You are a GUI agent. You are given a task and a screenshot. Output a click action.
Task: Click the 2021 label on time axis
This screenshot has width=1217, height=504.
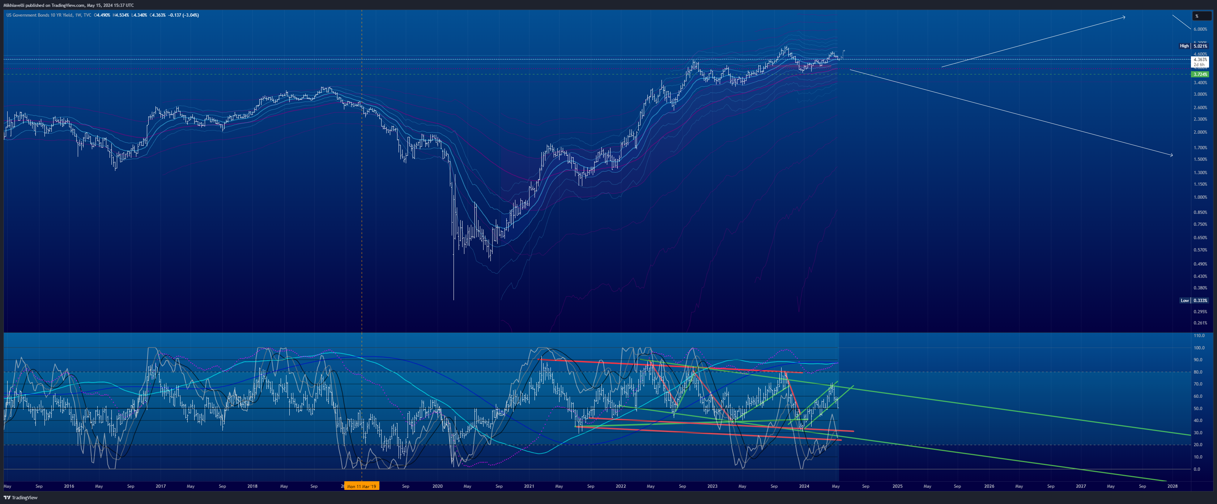tap(529, 486)
